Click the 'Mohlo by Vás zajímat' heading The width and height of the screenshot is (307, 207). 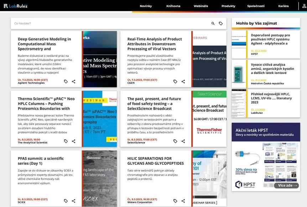click(x=256, y=23)
